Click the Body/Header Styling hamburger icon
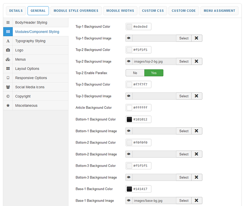Viewport: 245px width, 206px height. pos(8,23)
